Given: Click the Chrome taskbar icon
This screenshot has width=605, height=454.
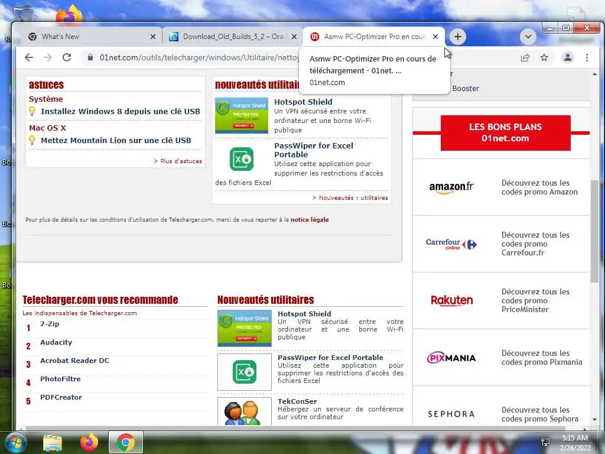Looking at the screenshot, I should [126, 442].
